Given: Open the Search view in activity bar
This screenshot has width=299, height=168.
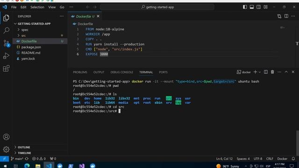Looking at the screenshot, I should coord(6,30).
